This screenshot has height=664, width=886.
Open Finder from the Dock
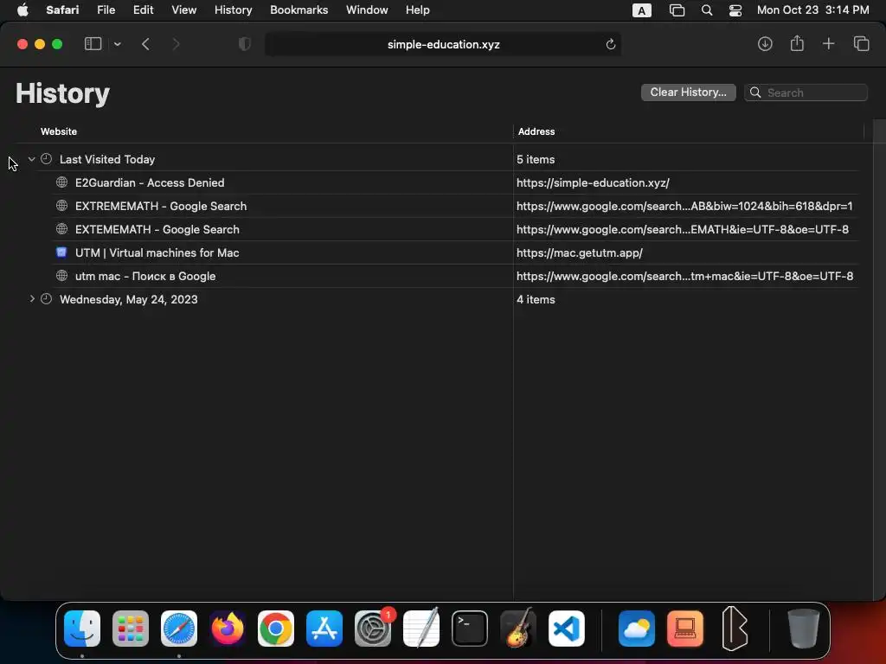82,629
